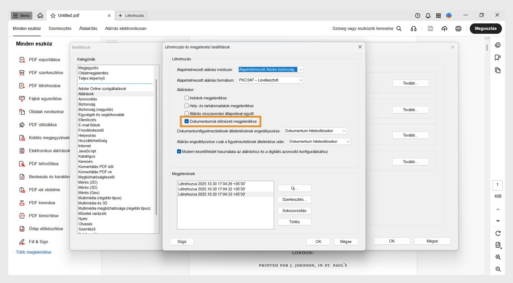This screenshot has height=283, width=513.
Task: Go to the Home screen icon
Action: tap(40, 16)
